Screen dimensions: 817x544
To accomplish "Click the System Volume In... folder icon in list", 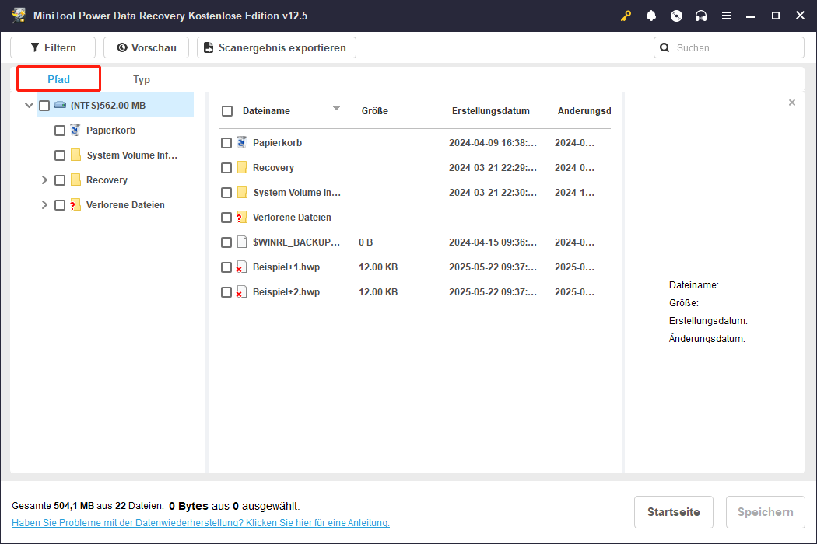I will [242, 192].
